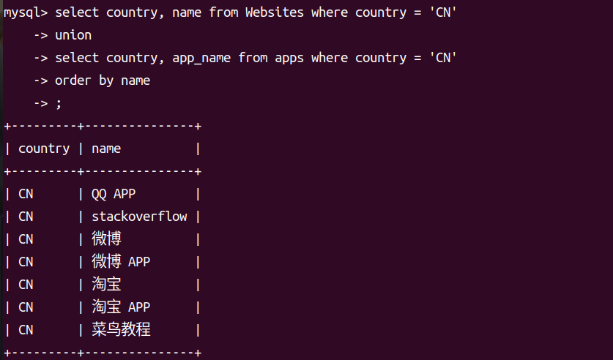This screenshot has height=360, width=613.
Task: Click the '菜鸟教程' cell
Action: (x=121, y=329)
